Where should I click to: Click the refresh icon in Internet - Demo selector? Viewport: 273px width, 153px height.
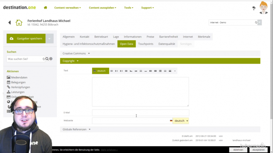click(256, 22)
